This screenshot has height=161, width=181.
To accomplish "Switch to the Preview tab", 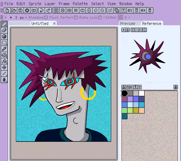I will click(128, 24).
